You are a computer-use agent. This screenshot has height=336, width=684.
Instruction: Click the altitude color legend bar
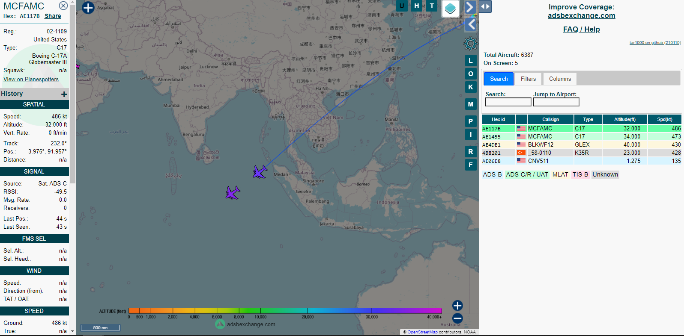[x=285, y=311]
